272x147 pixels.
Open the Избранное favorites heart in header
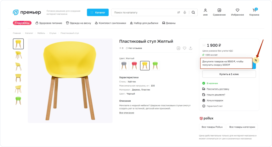[237, 11]
